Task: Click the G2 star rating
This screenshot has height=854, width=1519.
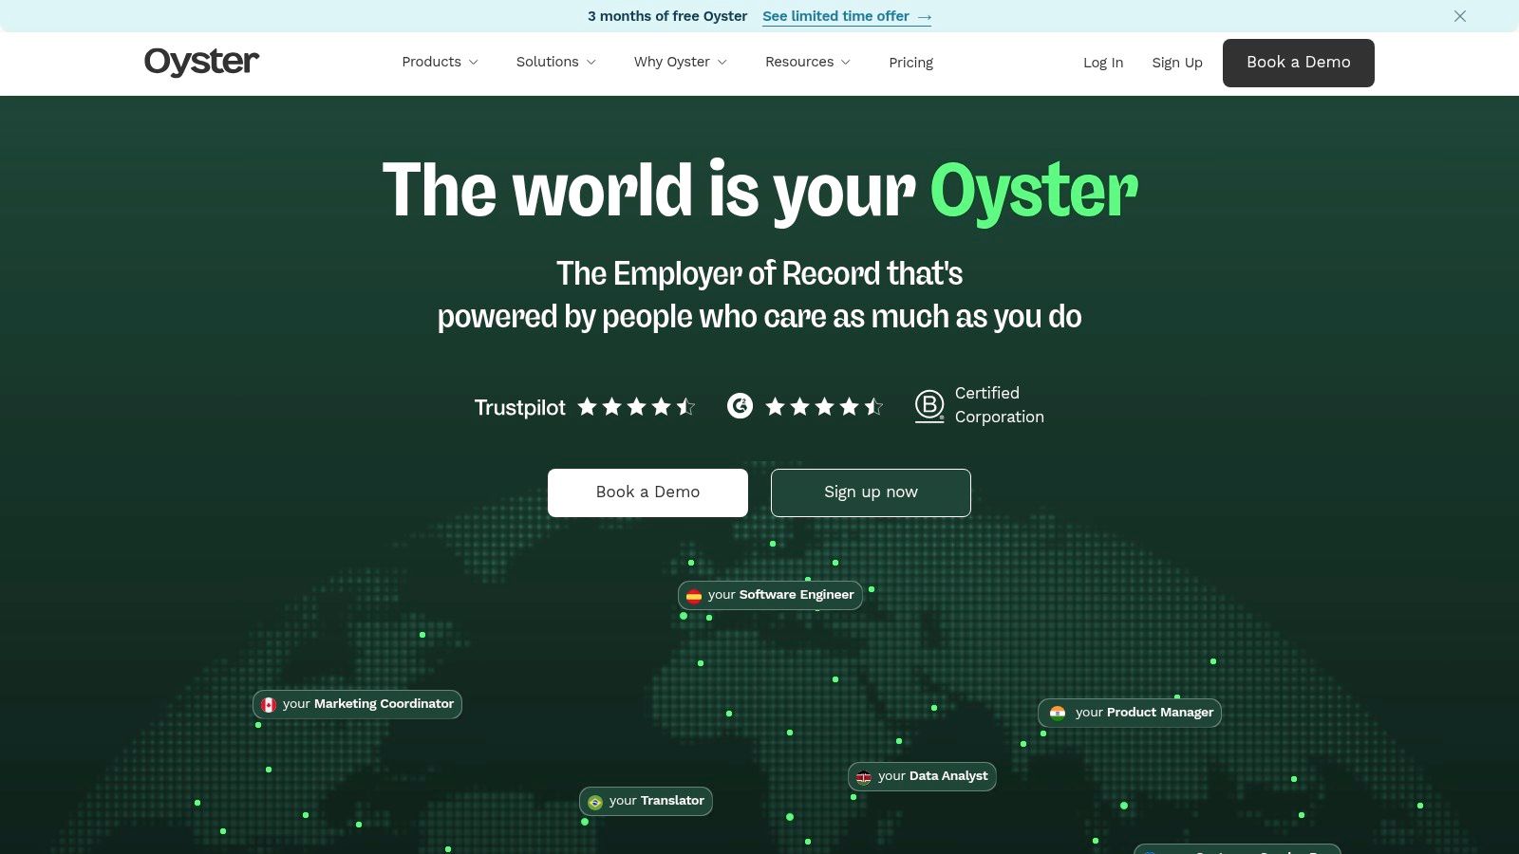Action: click(824, 407)
